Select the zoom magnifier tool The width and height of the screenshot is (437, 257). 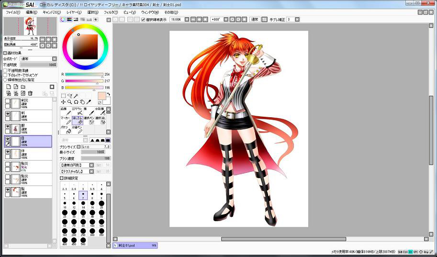(x=70, y=102)
